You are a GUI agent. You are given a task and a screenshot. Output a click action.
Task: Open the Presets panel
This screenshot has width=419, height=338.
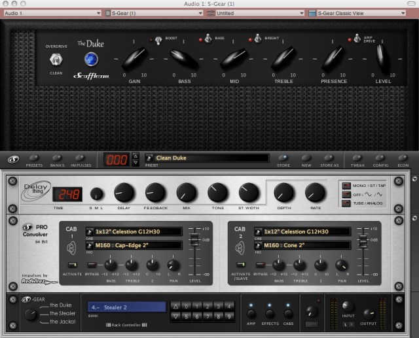(34, 158)
